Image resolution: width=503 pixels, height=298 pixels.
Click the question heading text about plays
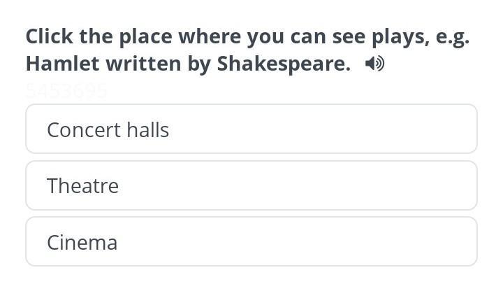pyautogui.click(x=247, y=50)
